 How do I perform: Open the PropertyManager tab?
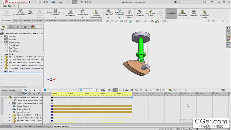[11, 27]
